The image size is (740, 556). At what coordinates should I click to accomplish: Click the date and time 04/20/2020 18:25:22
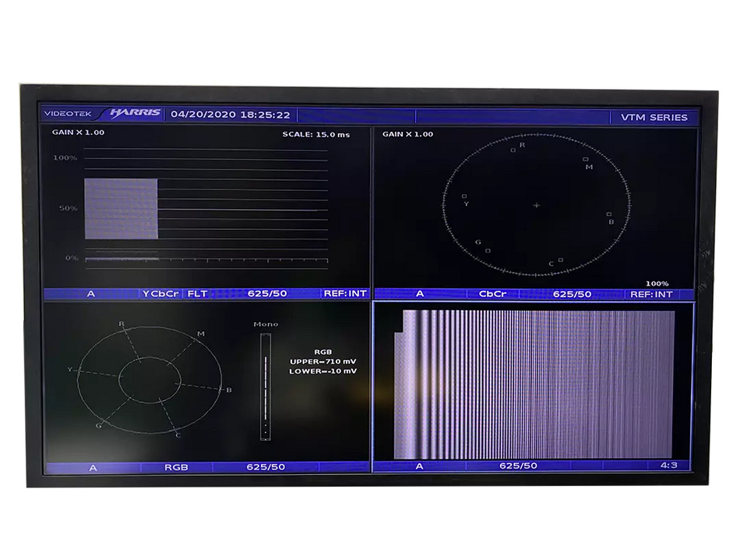[231, 115]
